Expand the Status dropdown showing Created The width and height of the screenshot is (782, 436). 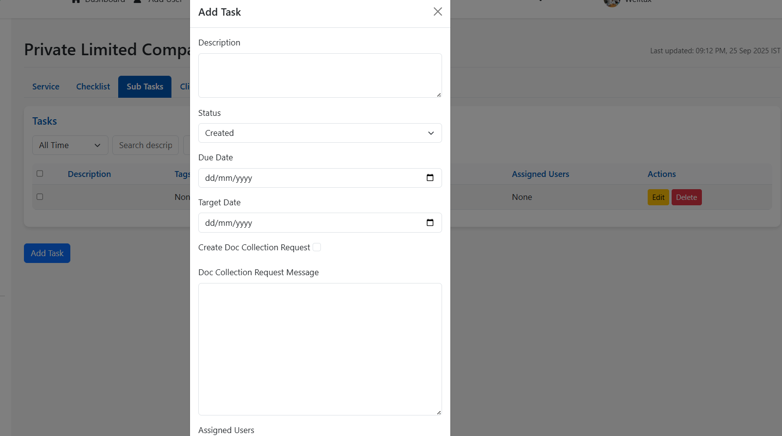tap(320, 133)
